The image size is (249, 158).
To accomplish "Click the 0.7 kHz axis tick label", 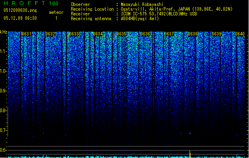I will (x=3, y=130).
